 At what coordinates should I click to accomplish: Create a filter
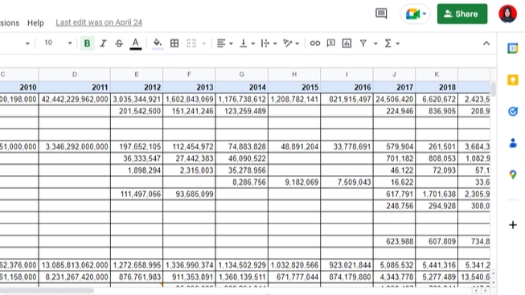coord(363,43)
